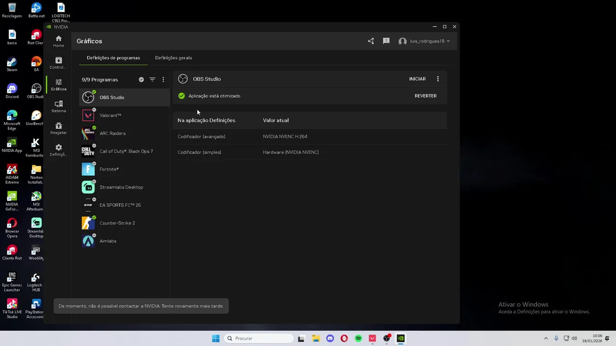Open the Home section in NVIDIA sidebar
This screenshot has height=346, width=616.
coord(58,41)
